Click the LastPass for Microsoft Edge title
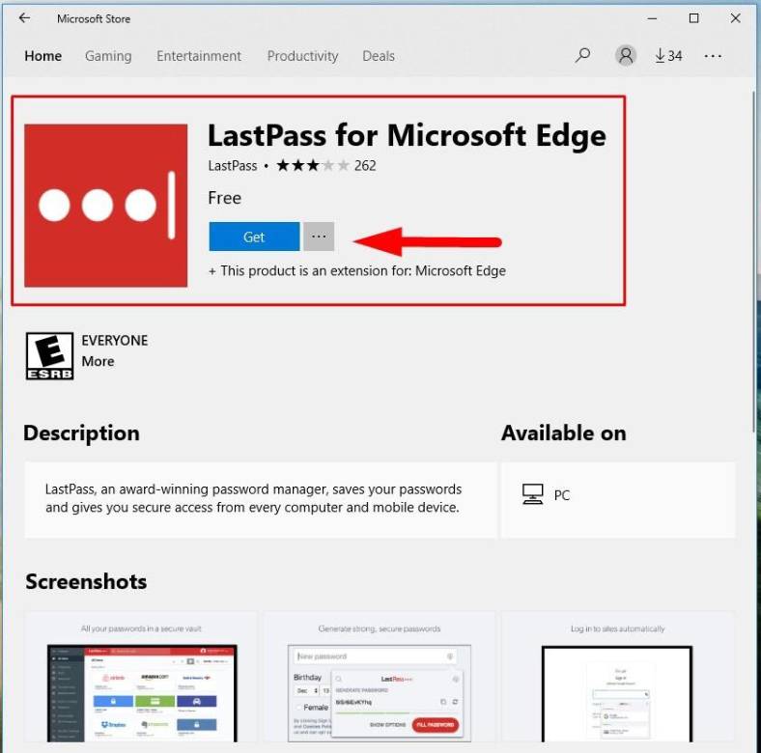Screen dimensions: 761x753 [x=407, y=135]
